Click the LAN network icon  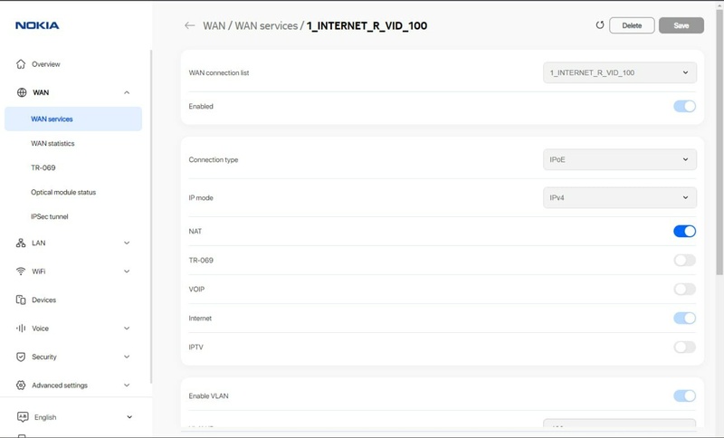[22, 243]
